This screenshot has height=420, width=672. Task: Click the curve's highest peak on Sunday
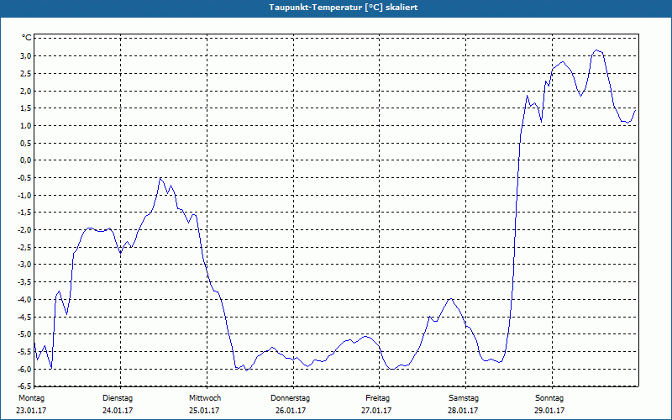point(596,50)
